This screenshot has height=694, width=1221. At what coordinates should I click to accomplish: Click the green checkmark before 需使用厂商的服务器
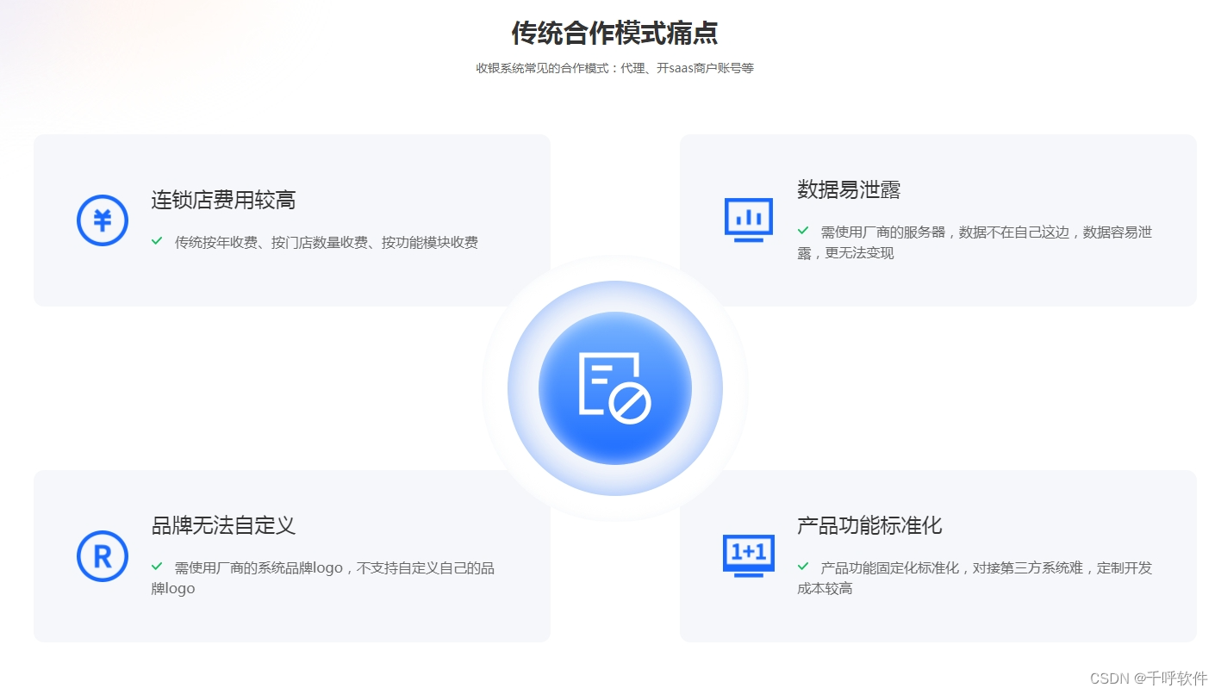pos(803,231)
